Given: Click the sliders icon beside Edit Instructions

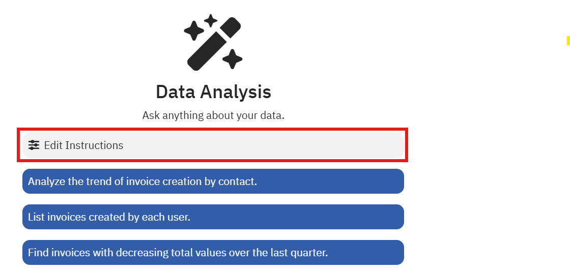Looking at the screenshot, I should pyautogui.click(x=34, y=145).
